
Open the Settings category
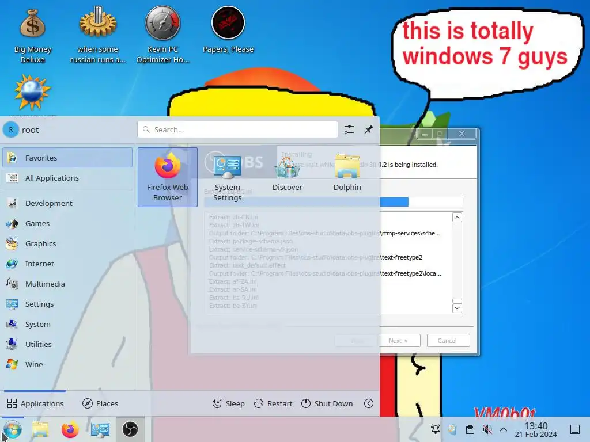(x=67, y=304)
